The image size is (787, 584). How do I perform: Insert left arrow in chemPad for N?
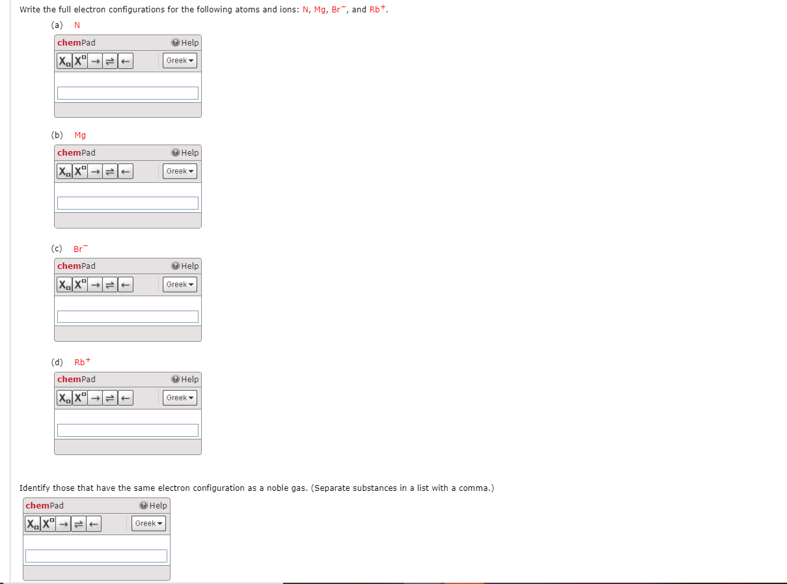tap(126, 61)
